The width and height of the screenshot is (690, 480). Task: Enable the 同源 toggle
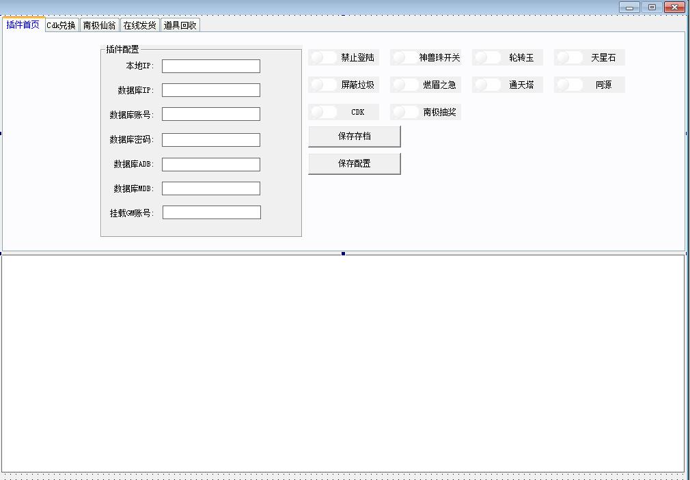click(570, 85)
